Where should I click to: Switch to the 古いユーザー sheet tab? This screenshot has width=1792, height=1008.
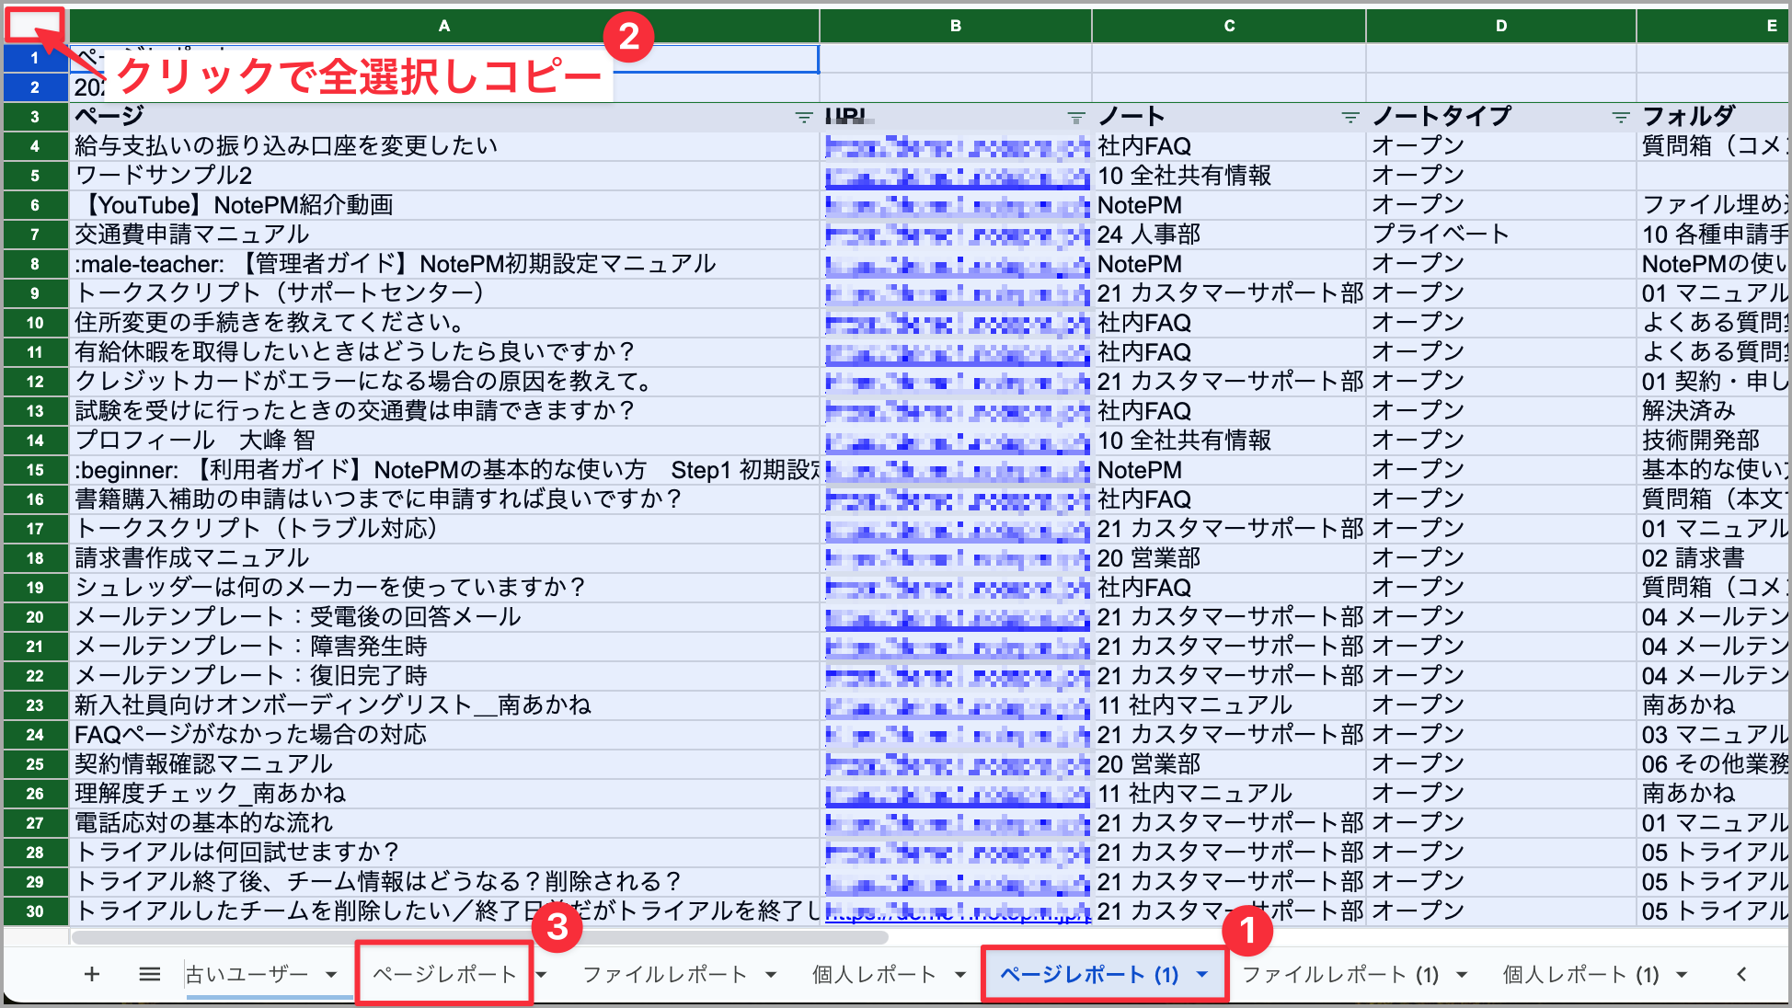247,975
